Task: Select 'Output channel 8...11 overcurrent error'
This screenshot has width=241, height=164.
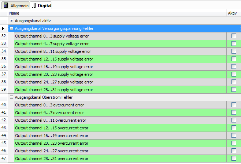Action: coord(51,120)
